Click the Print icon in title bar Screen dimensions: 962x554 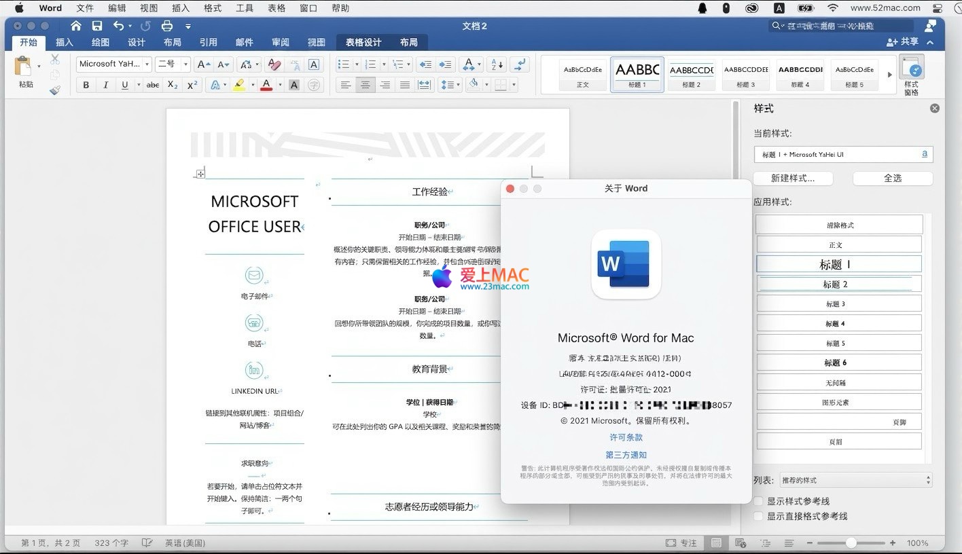167,26
